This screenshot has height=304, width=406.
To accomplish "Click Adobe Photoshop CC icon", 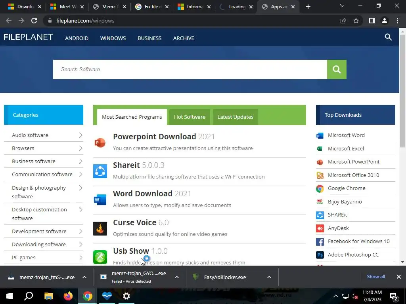I will [x=320, y=255].
